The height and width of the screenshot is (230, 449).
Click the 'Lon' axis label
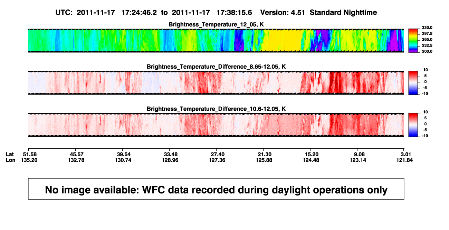pyautogui.click(x=11, y=160)
